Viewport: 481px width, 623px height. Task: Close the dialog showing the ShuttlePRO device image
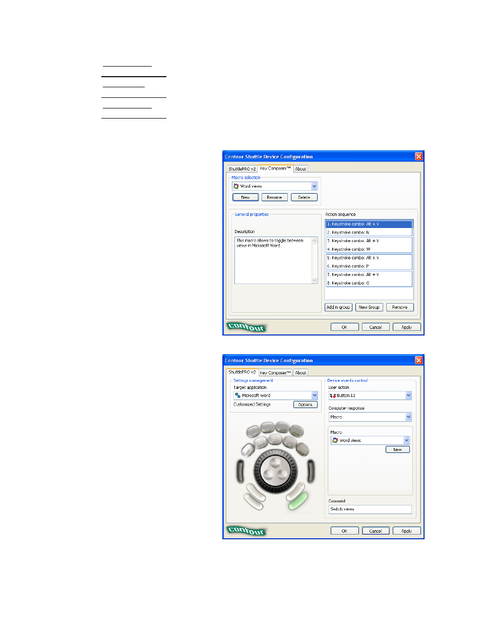pos(418,360)
